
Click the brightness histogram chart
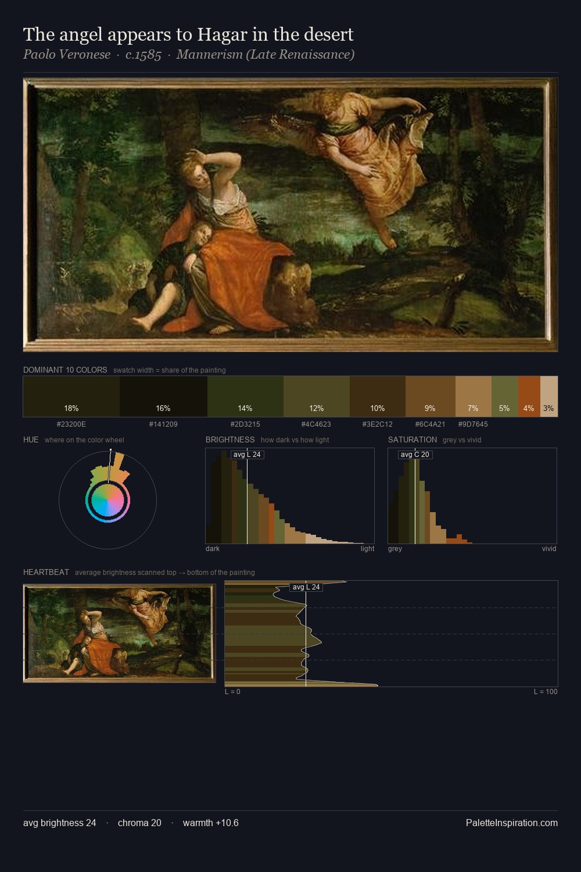tap(290, 496)
